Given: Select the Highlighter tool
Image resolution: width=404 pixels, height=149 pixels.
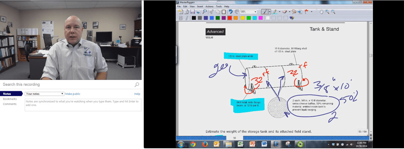Looking at the screenshot, I should coord(274,12).
